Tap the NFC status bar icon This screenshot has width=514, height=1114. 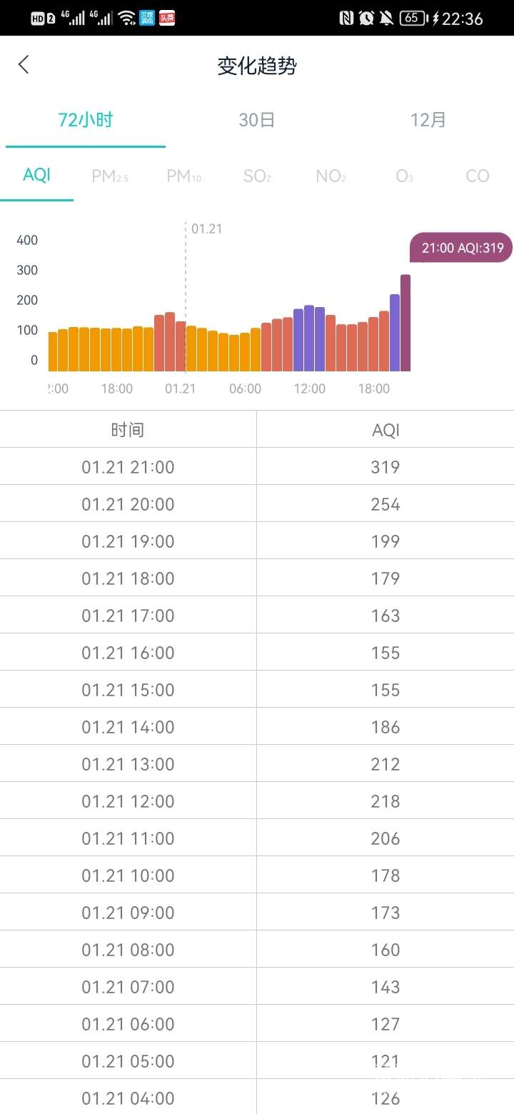346,18
